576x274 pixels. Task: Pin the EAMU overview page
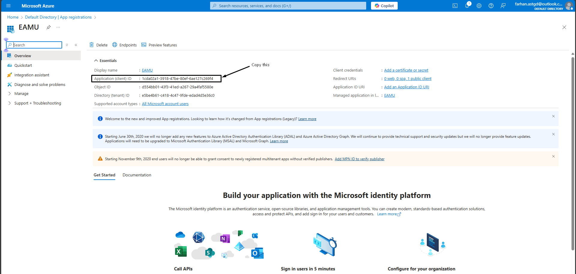pos(48,27)
